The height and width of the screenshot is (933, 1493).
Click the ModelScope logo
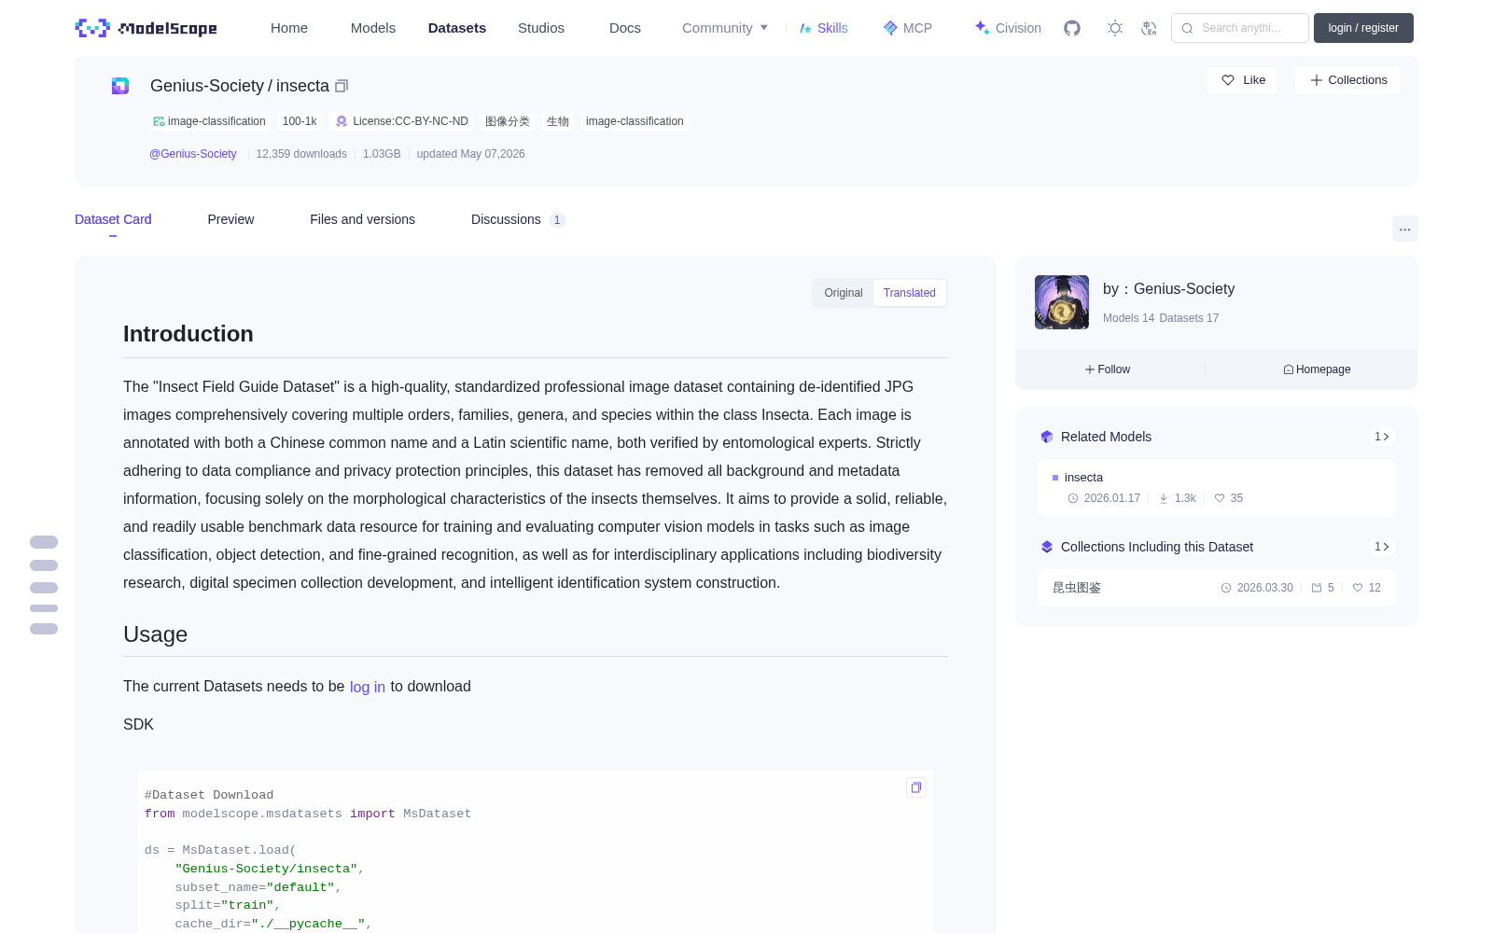coord(146,28)
